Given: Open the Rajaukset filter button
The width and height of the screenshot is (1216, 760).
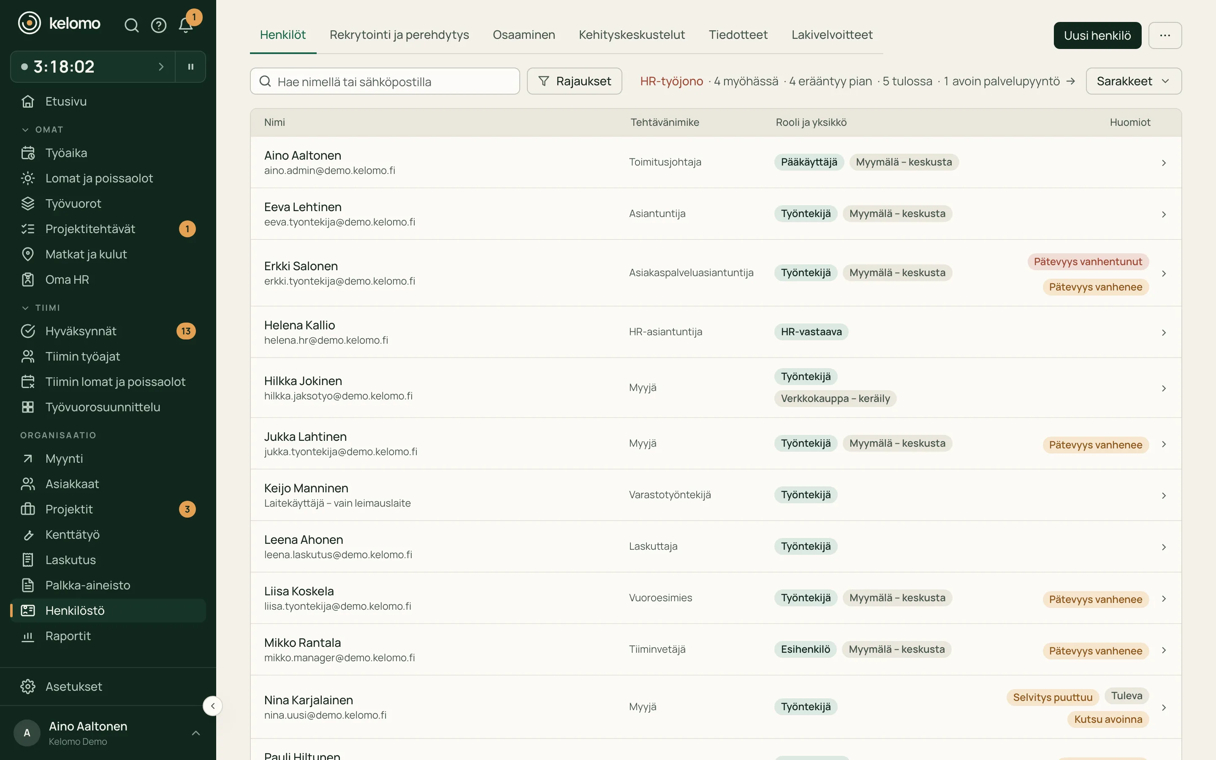Looking at the screenshot, I should click(574, 81).
